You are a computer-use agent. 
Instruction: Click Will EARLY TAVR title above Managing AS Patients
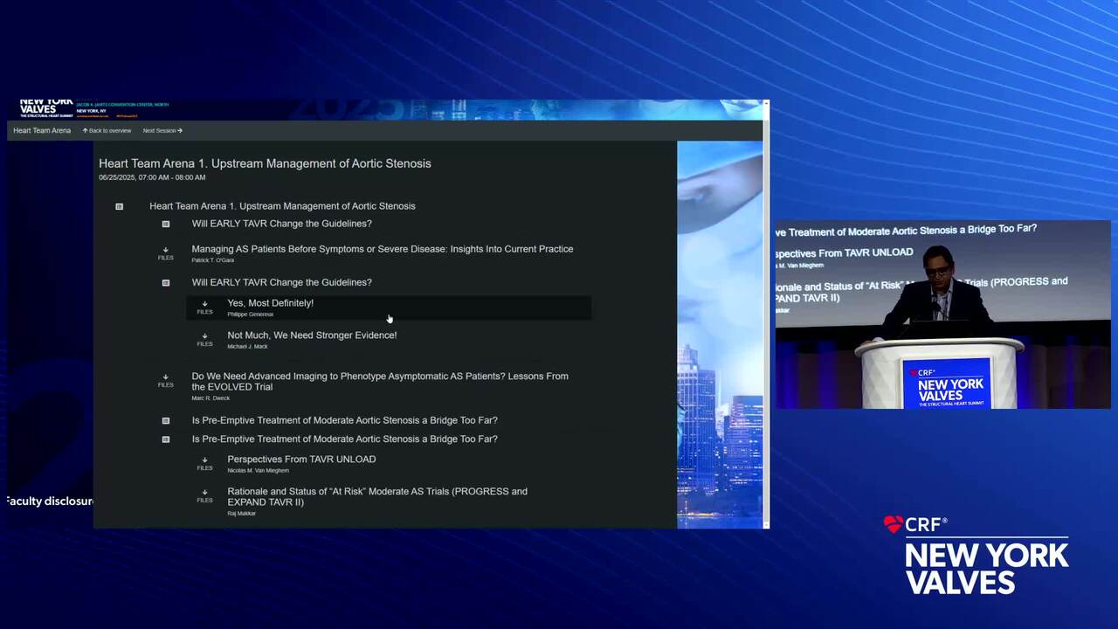281,224
